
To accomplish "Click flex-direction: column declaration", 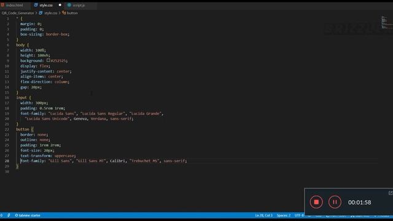I will pos(45,82).
